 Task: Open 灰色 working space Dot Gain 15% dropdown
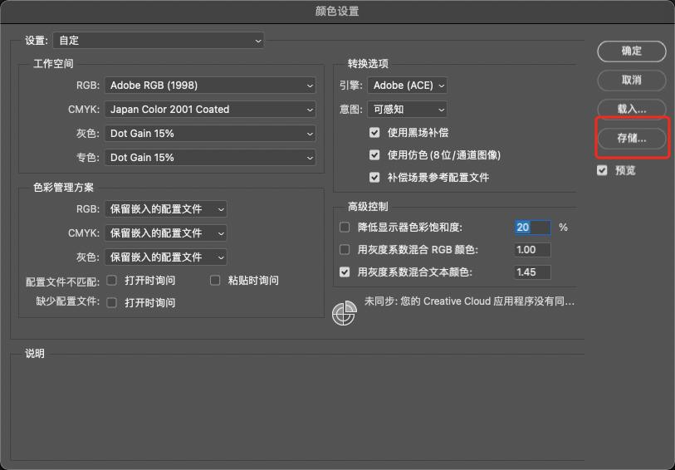click(210, 134)
